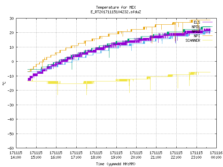Image resolution: width=223 pixels, height=167 pixels.
Task: Click the x-axis tick '171115 22:00'
Action: pyautogui.click(x=176, y=155)
